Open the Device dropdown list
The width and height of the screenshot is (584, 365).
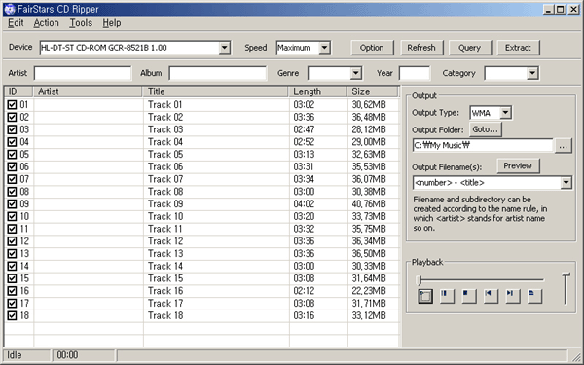[224, 48]
